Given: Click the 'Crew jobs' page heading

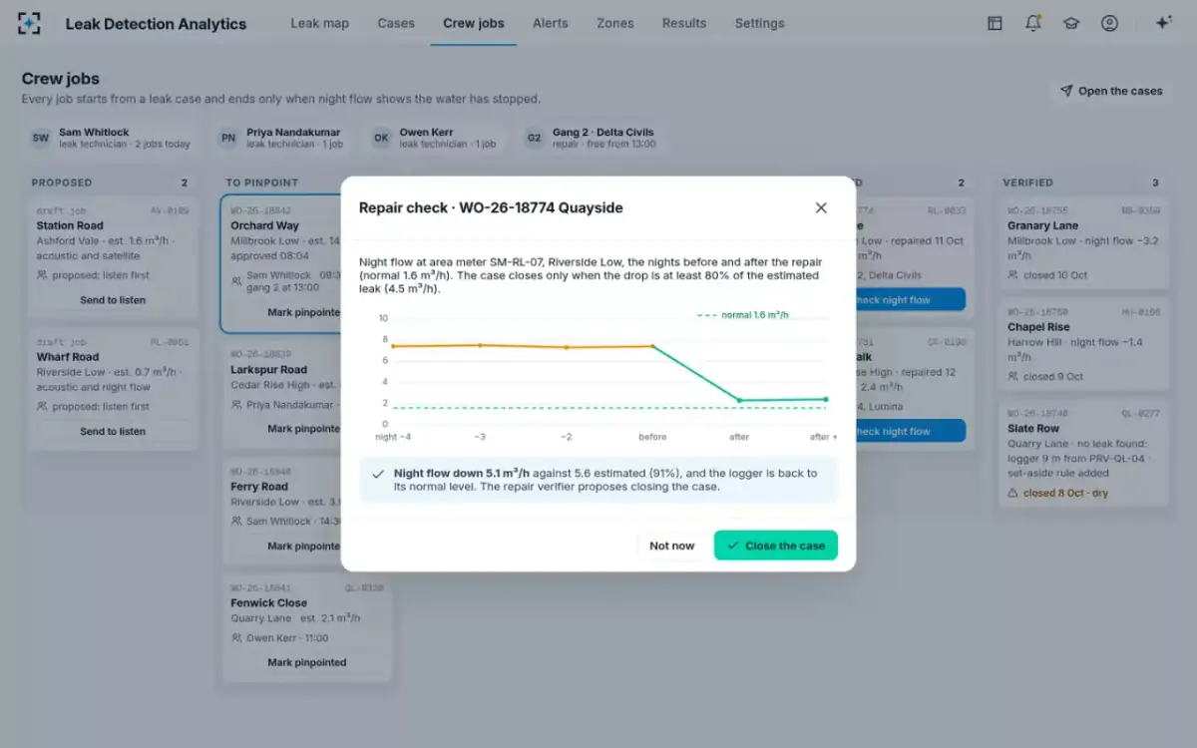Looking at the screenshot, I should pyautogui.click(x=61, y=79).
